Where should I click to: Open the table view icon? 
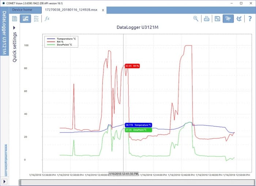coord(15,19)
